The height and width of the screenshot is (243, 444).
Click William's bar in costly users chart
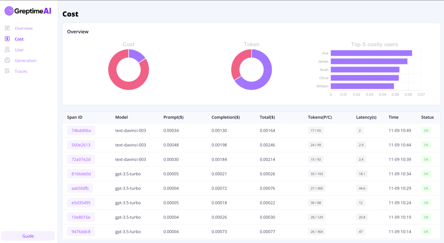[362, 86]
